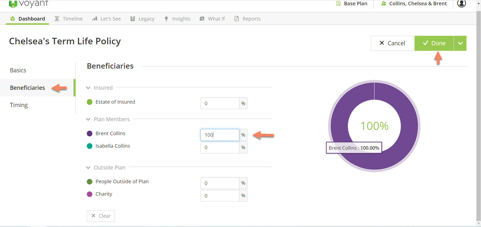Click the clients icon beside Collins, Chelsea & Brent
481x227 pixels.
tap(384, 4)
